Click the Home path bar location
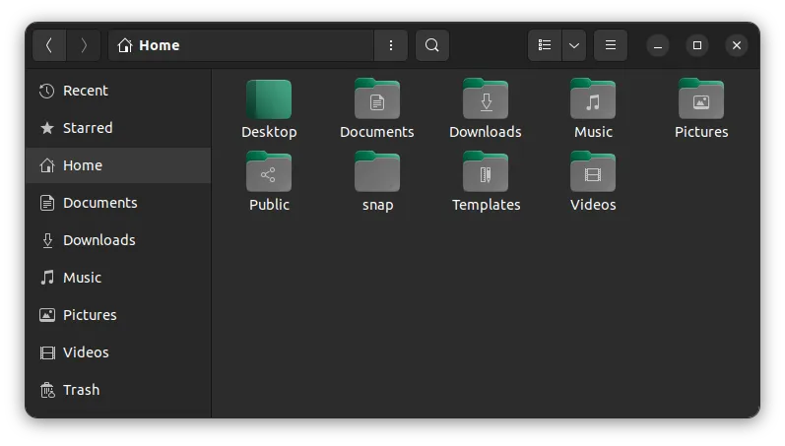Screen dimensions: 785x446 [158, 45]
